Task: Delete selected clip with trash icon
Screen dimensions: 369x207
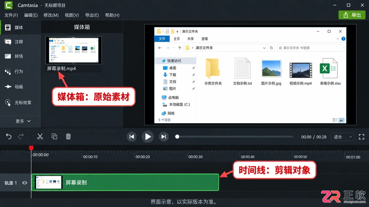Action: click(68, 136)
